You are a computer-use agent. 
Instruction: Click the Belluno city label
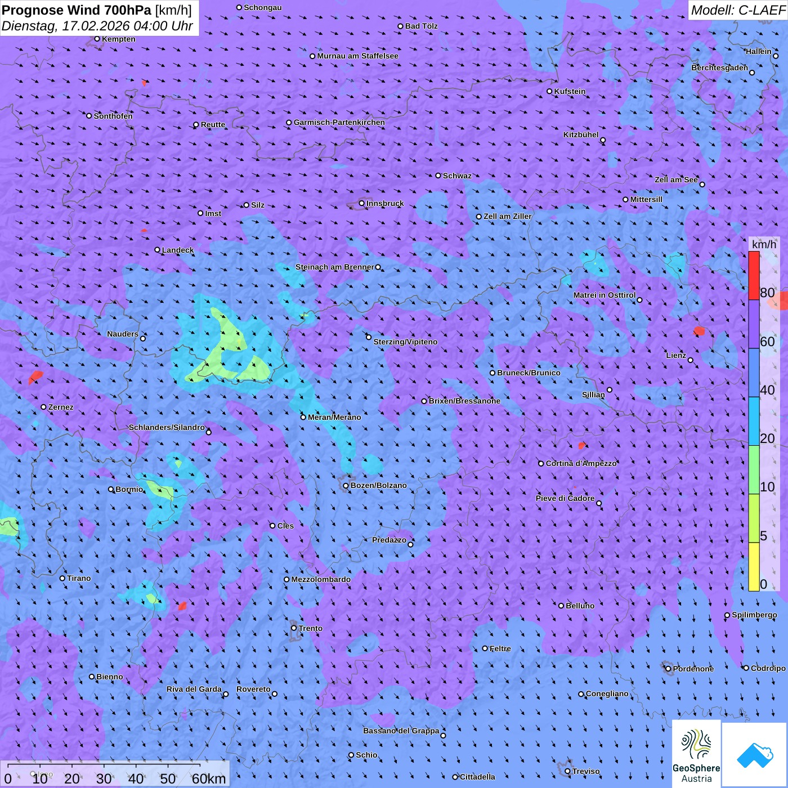pyautogui.click(x=580, y=606)
